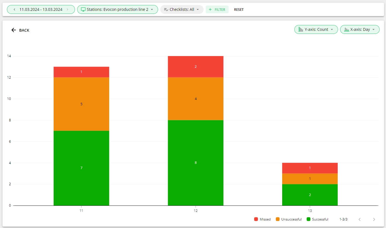Viewport: 386px width, 228px height.
Task: Click the BACK label
Action: point(24,30)
